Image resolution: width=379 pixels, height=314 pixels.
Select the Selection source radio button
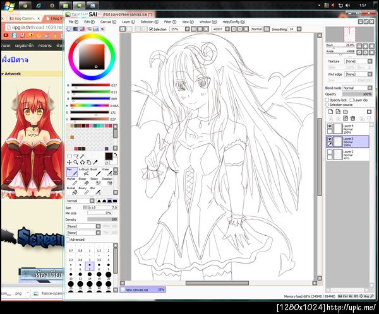(x=327, y=105)
